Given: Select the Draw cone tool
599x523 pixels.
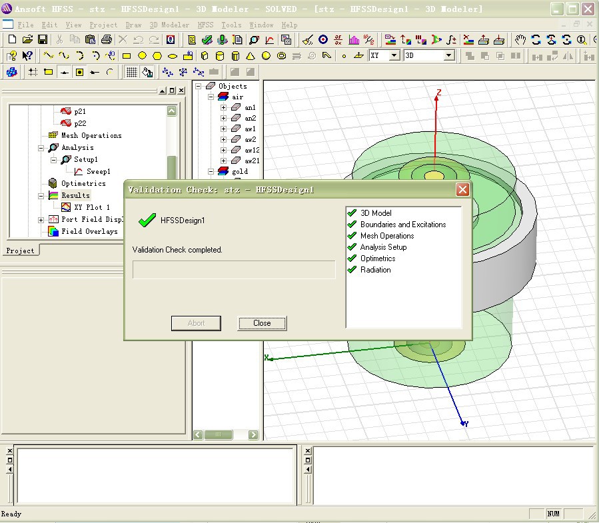Looking at the screenshot, I should click(251, 56).
